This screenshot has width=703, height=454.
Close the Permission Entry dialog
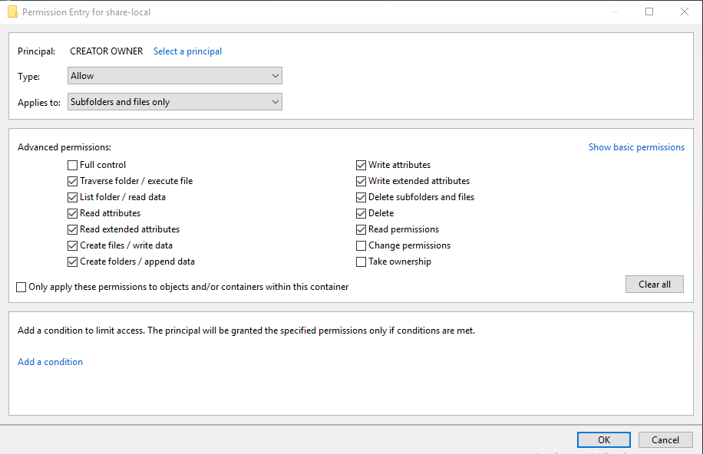click(685, 12)
